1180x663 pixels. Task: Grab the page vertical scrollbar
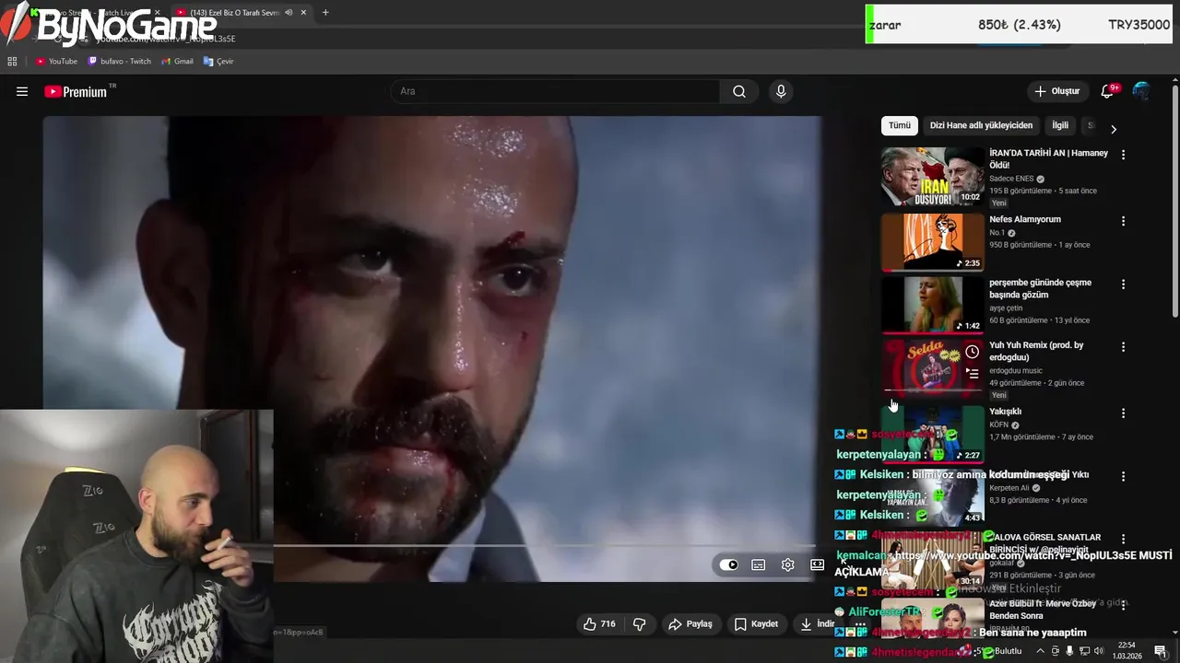point(1174,203)
